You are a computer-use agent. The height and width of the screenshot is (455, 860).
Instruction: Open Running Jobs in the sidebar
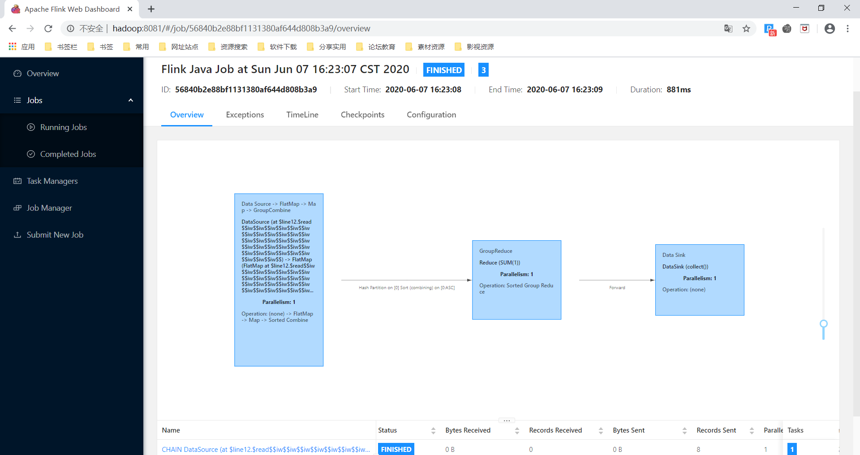pyautogui.click(x=72, y=127)
